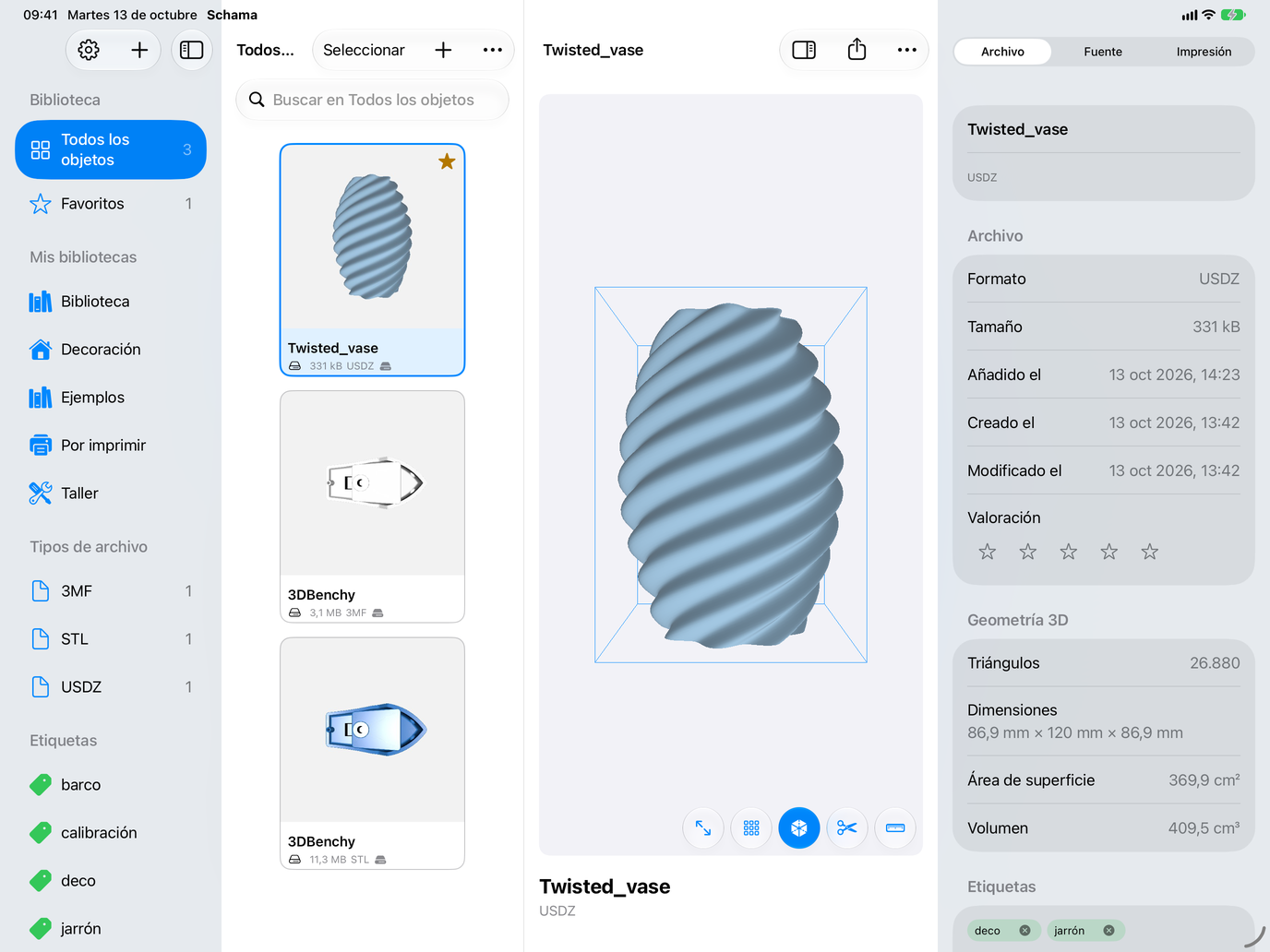Remove the deco tag with its x
Screen dimensions: 1270x952
(1024, 931)
